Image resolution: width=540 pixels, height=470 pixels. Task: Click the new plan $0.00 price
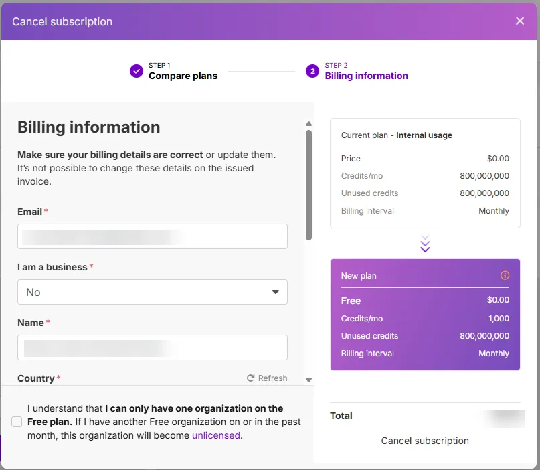pyautogui.click(x=498, y=300)
